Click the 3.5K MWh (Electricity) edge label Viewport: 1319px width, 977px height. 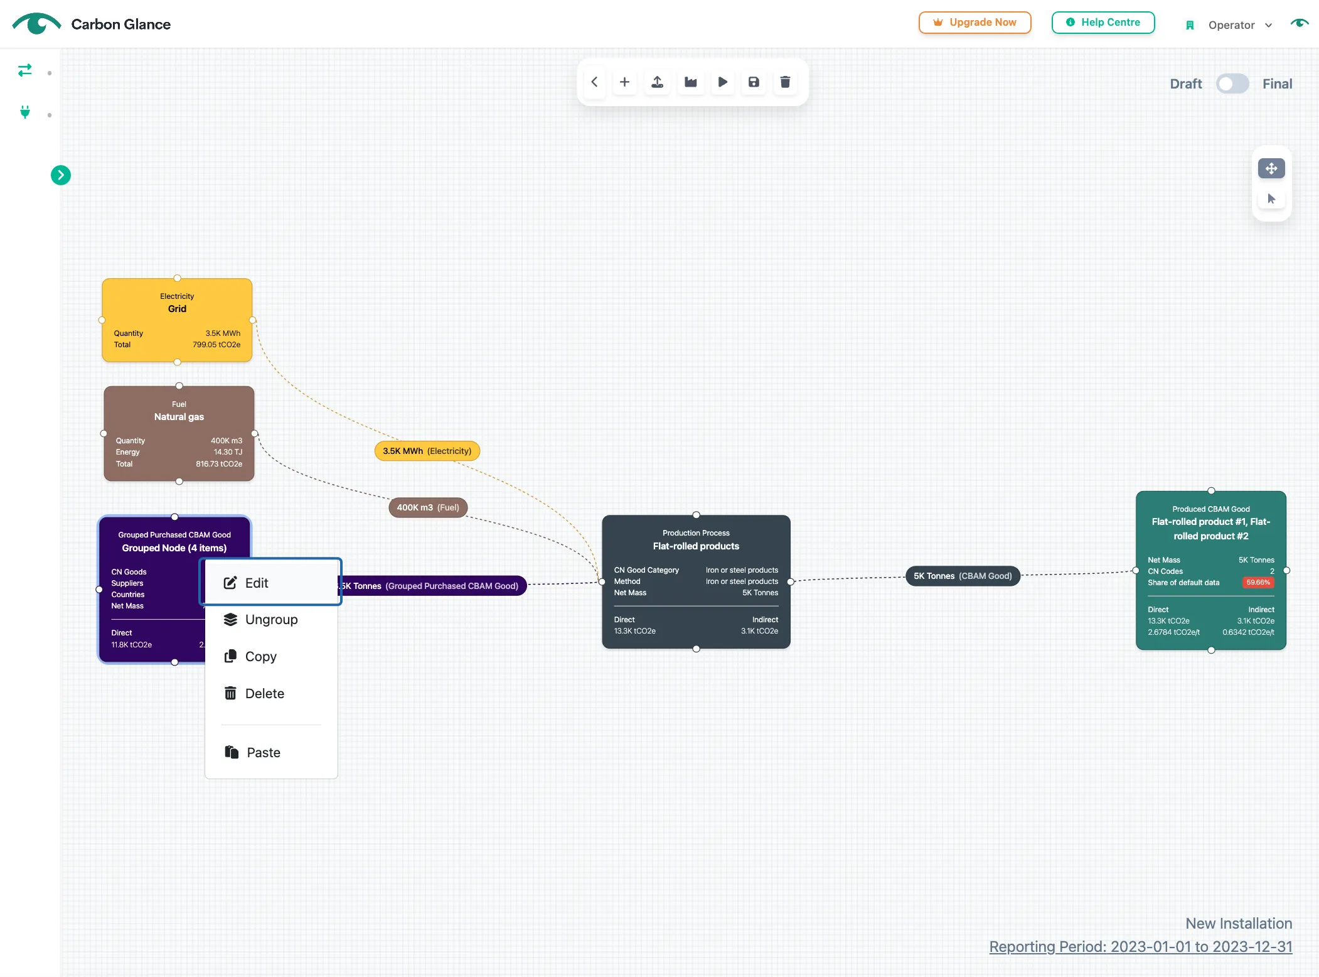click(x=427, y=451)
